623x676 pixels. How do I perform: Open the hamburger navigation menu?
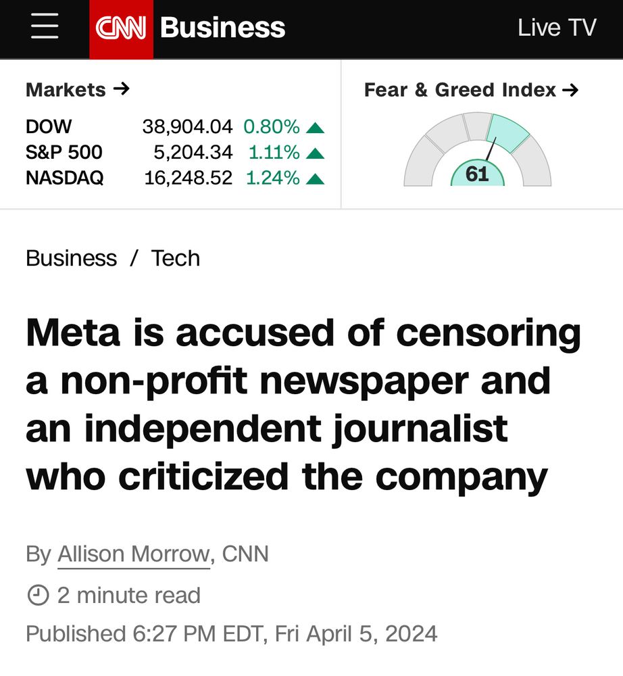[44, 28]
